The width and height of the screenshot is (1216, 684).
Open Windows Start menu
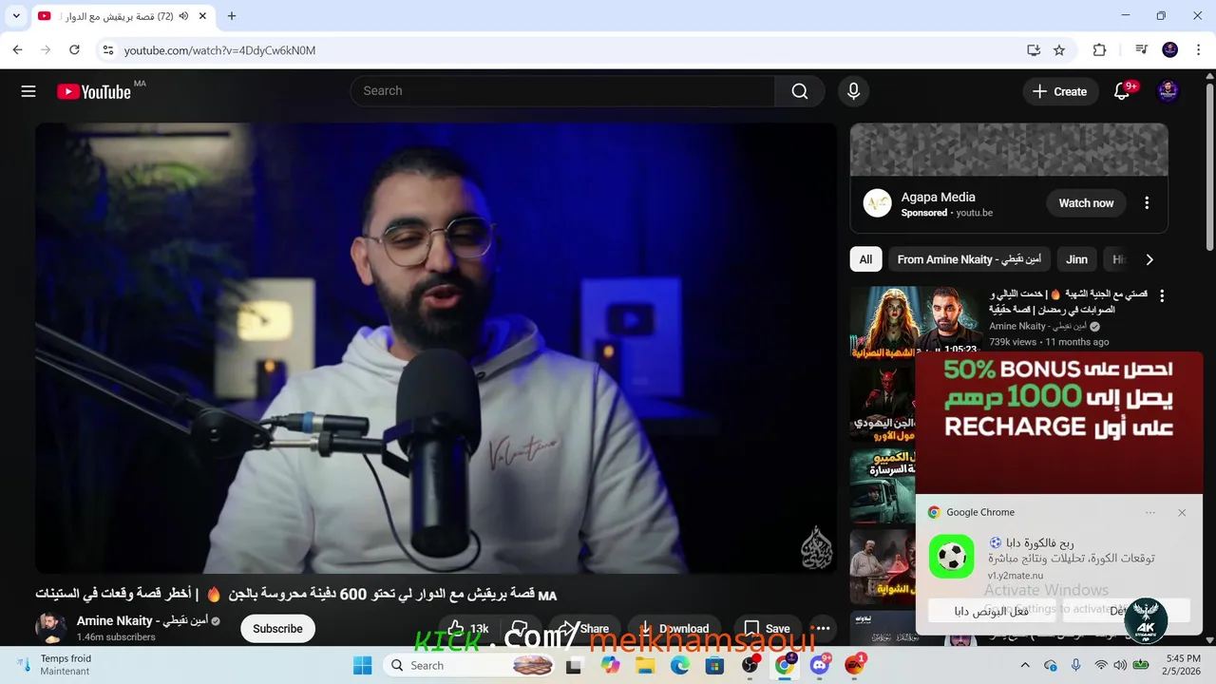click(x=363, y=665)
